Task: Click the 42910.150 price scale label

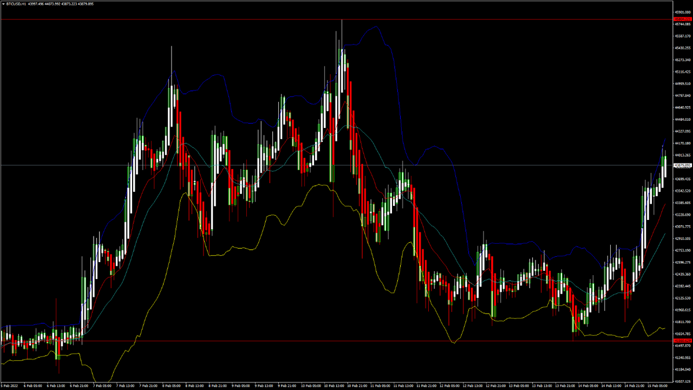Action: [682, 239]
